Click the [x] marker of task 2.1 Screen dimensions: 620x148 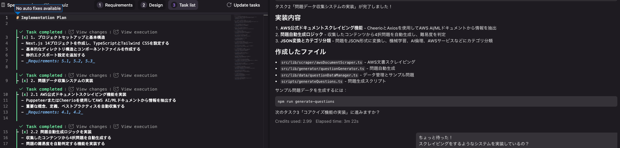tap(25, 95)
